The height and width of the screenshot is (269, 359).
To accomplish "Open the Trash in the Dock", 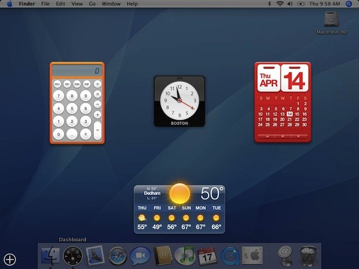I will pyautogui.click(x=308, y=256).
